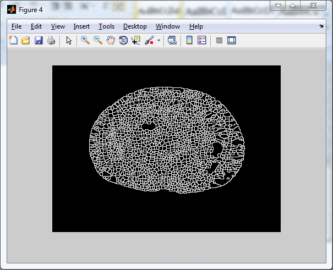The image size is (333, 270).
Task: Insert a colorbar from the toolbar
Action: [189, 40]
